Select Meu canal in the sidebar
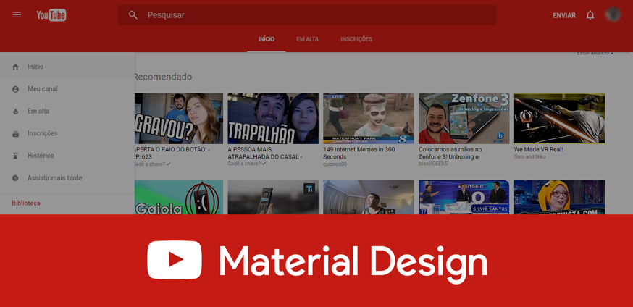 pyautogui.click(x=67, y=89)
